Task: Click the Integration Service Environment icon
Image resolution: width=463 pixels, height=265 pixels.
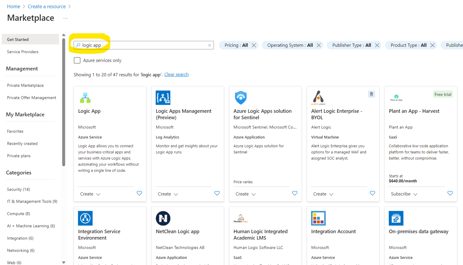Action: [x=85, y=218]
